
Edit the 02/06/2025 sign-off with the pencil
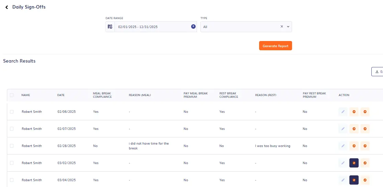[x=343, y=112]
